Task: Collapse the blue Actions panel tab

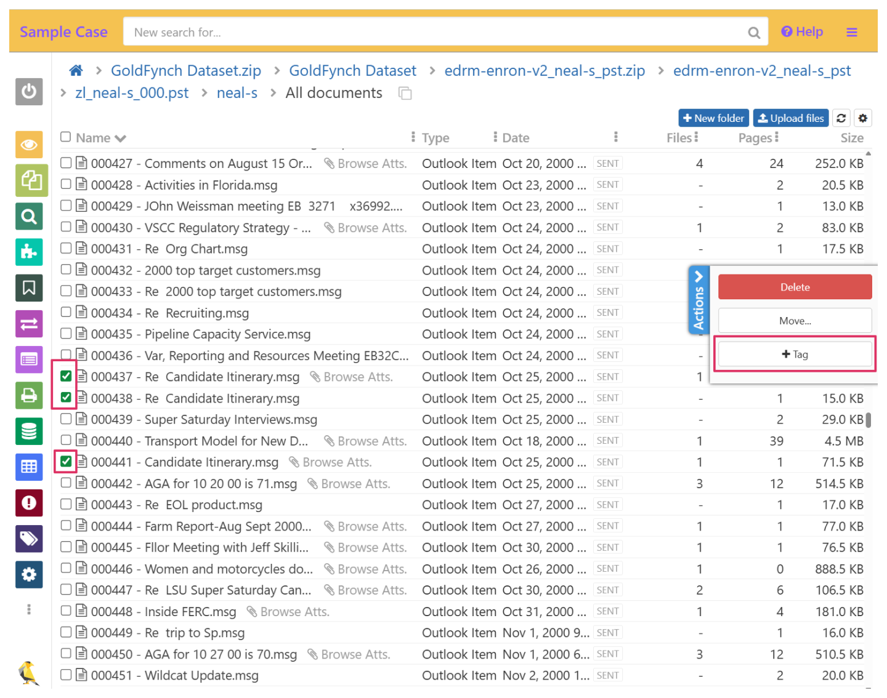Action: pos(699,300)
